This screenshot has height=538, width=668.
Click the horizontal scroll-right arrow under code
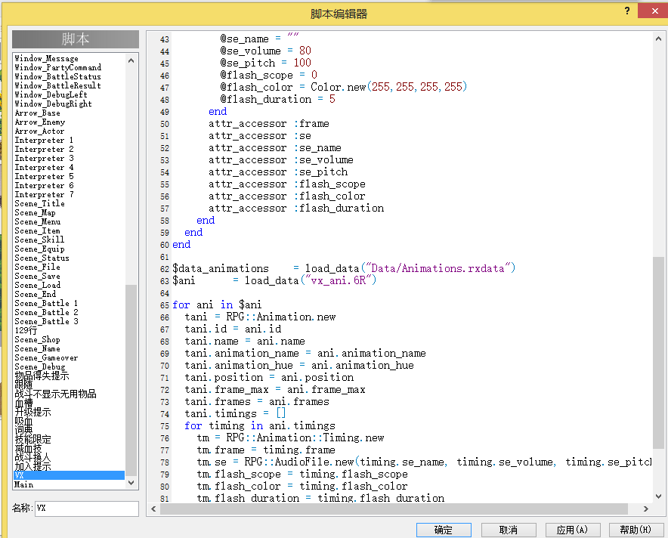(x=646, y=509)
